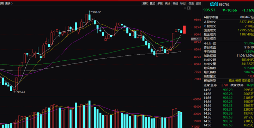This screenshot has height=128, width=254.
Task: Click the 总成交额 value 483.64亿
Action: click(x=247, y=60)
